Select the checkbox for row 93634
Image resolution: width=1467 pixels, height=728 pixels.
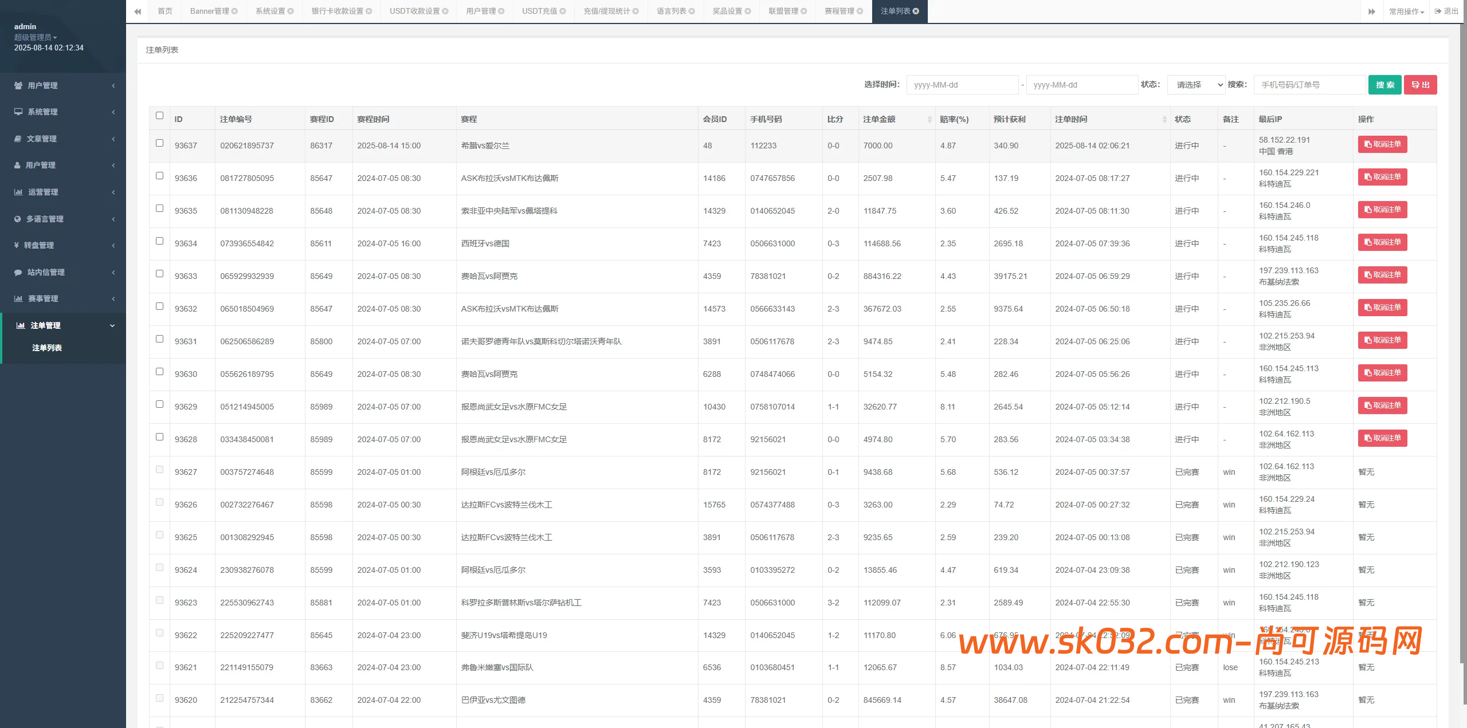[159, 241]
